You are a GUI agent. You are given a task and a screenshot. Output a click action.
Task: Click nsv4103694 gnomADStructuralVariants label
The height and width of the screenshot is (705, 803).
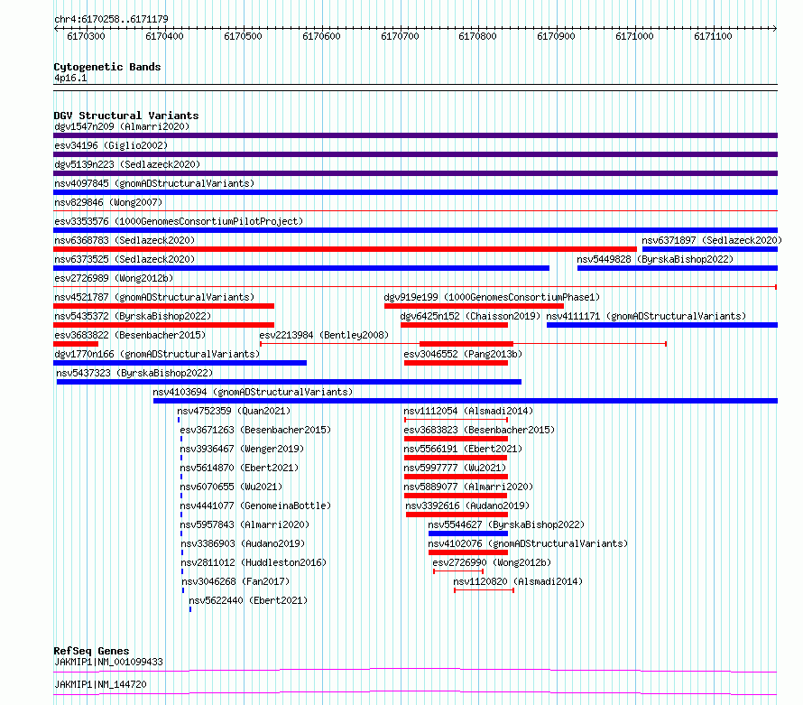click(253, 392)
